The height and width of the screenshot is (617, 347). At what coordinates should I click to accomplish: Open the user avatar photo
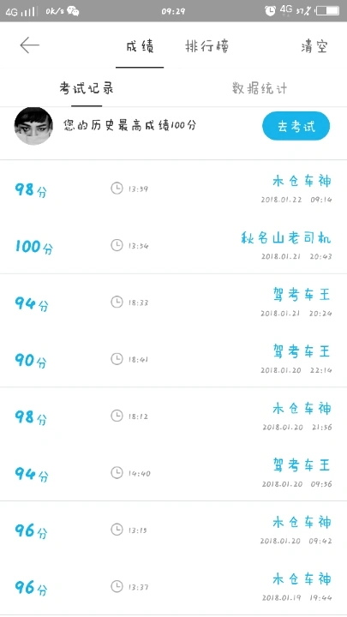33,126
